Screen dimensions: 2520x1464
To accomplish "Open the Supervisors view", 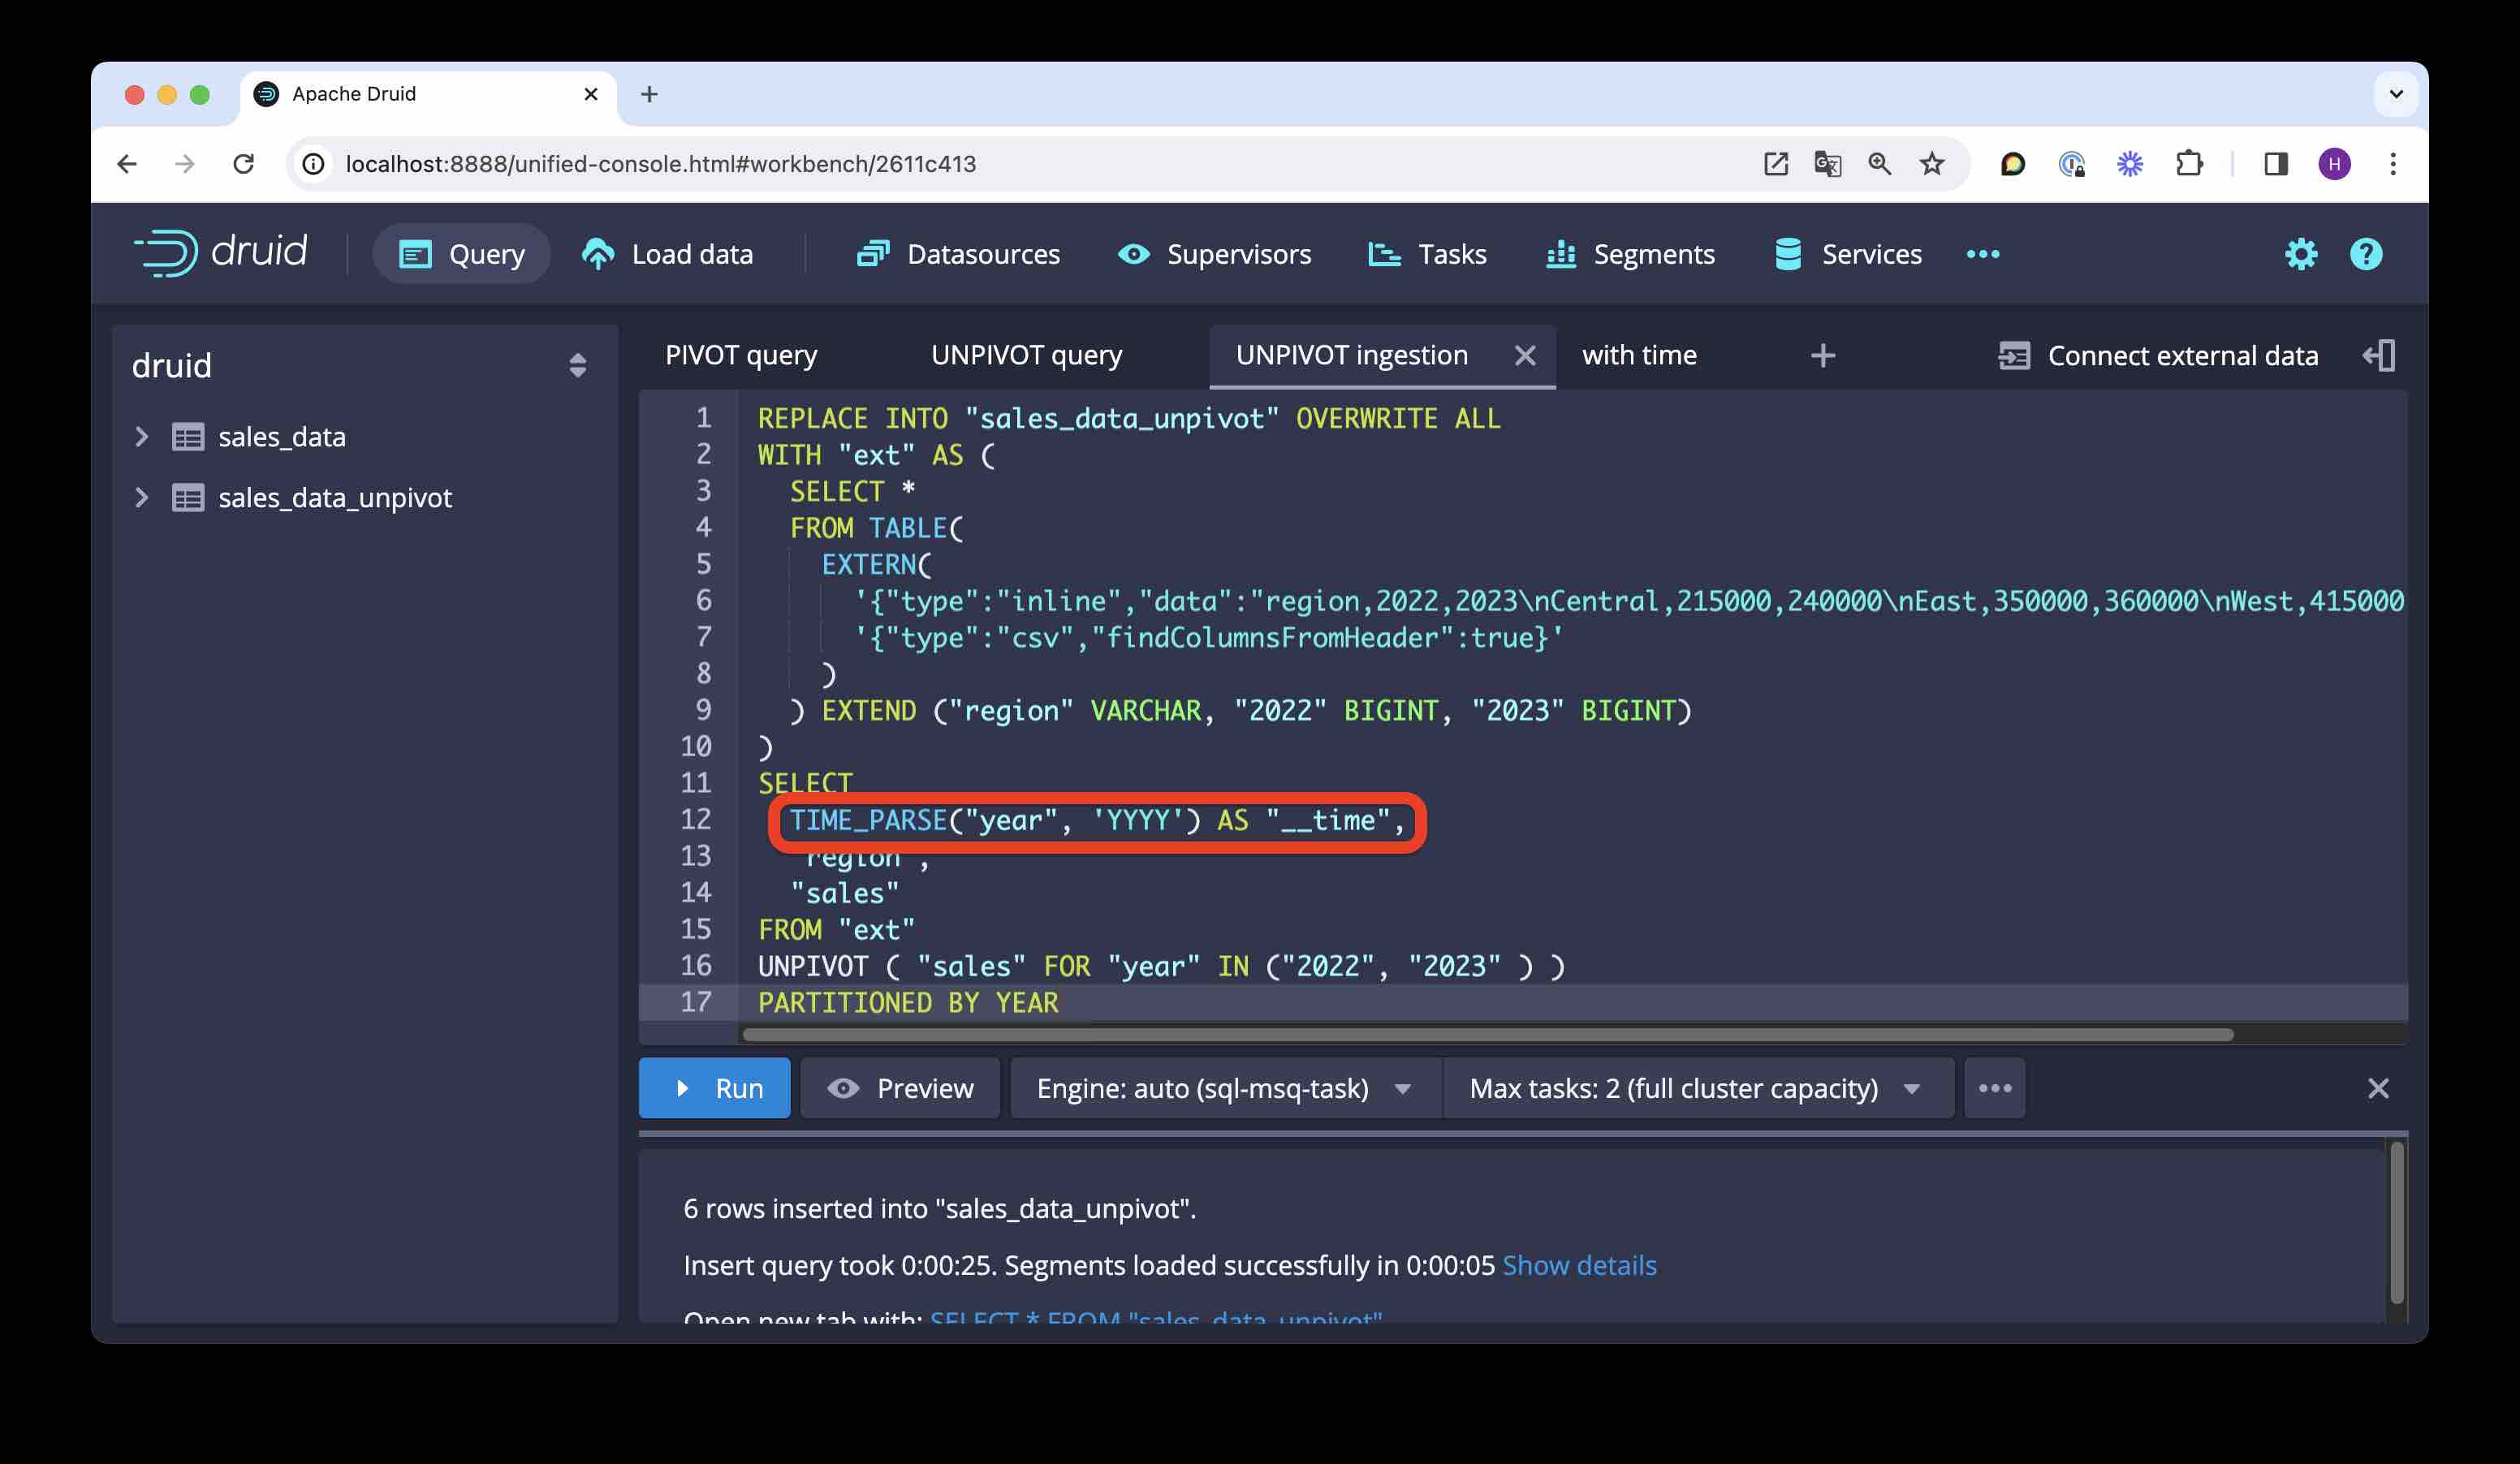I will [x=1214, y=254].
